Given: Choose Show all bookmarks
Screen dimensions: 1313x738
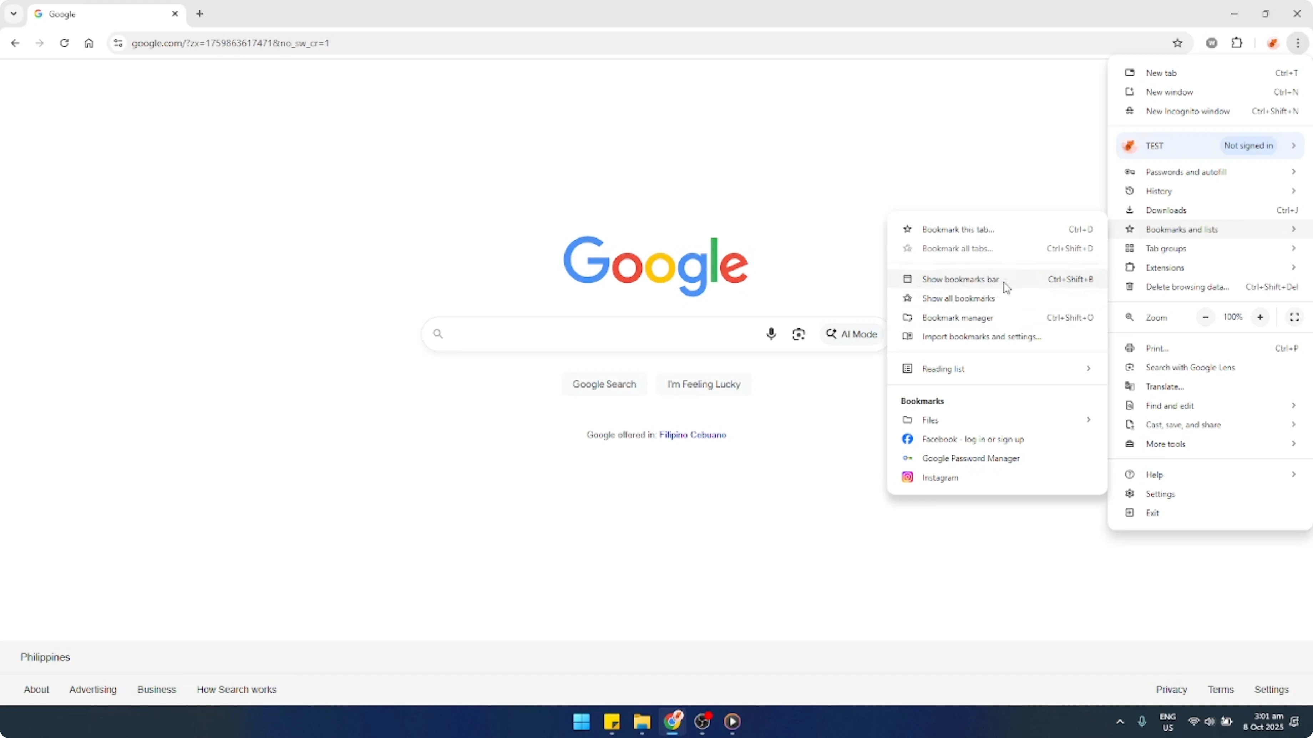Looking at the screenshot, I should tap(997, 298).
